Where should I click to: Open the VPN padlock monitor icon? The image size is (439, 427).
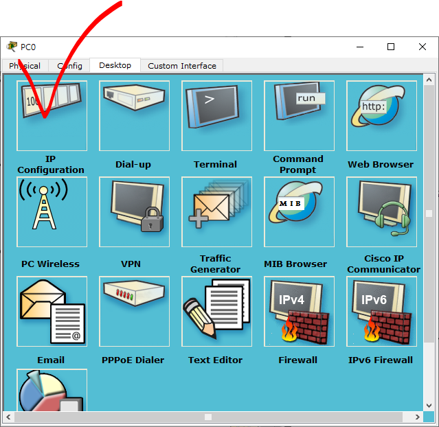(x=135, y=212)
